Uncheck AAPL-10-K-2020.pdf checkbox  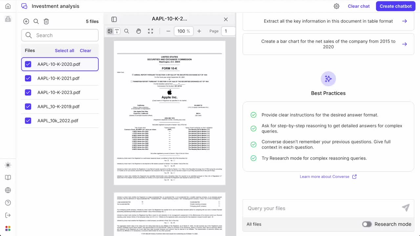click(28, 64)
